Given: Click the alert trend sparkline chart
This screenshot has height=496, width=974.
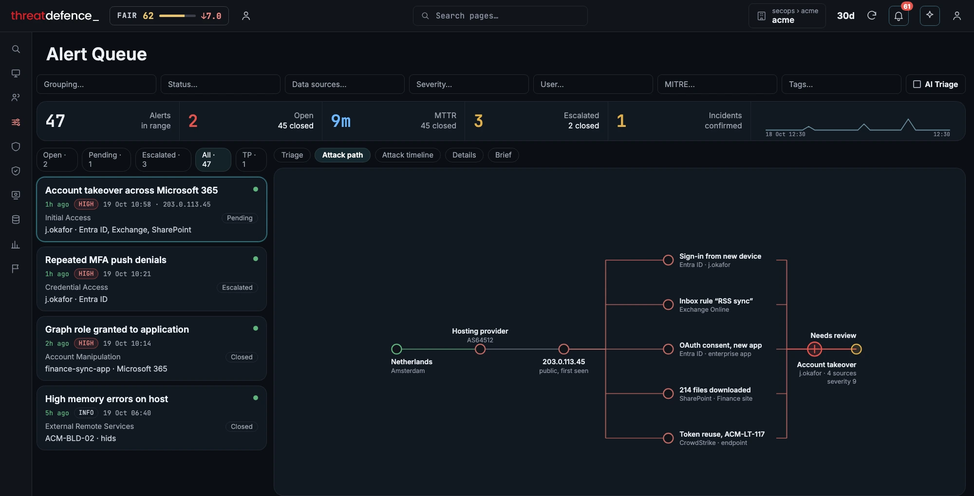Looking at the screenshot, I should click(858, 125).
